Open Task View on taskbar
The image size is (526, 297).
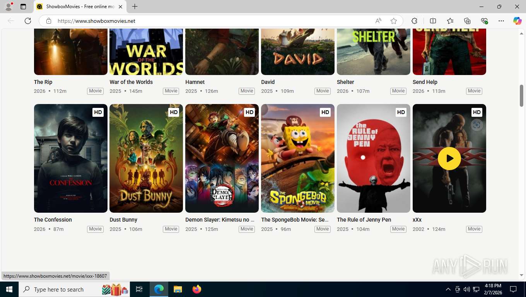(139, 289)
